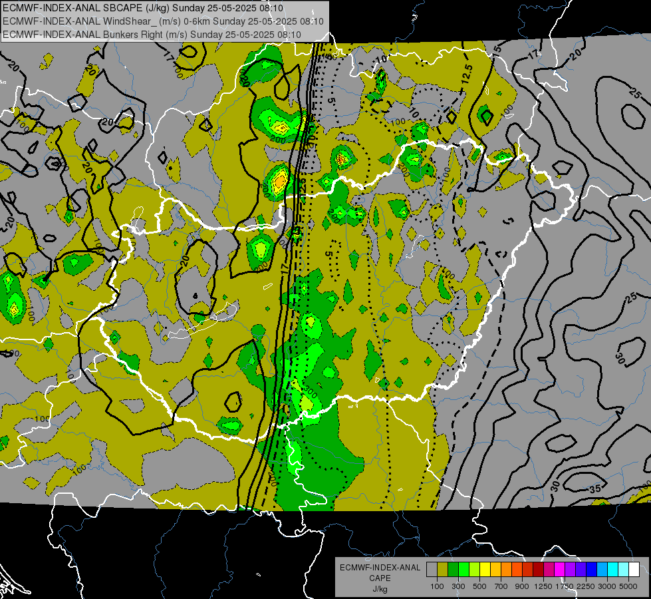Click the legend value 700
The width and height of the screenshot is (651, 599).
[501, 586]
